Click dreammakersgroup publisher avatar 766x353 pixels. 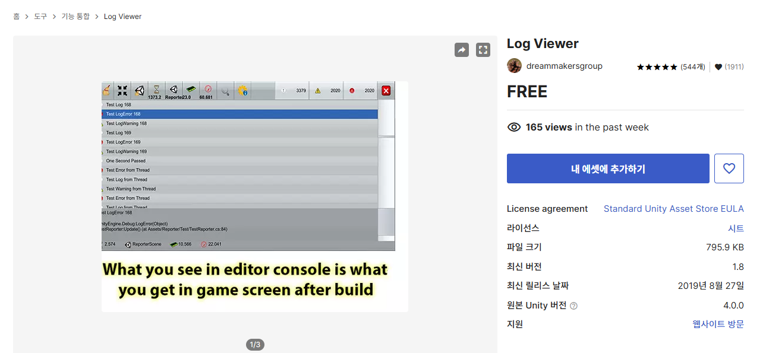(514, 66)
